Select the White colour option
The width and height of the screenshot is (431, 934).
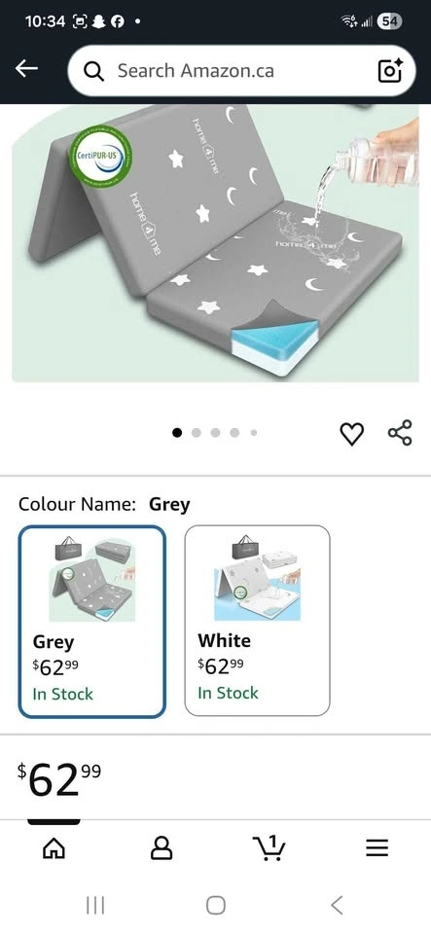pos(257,621)
